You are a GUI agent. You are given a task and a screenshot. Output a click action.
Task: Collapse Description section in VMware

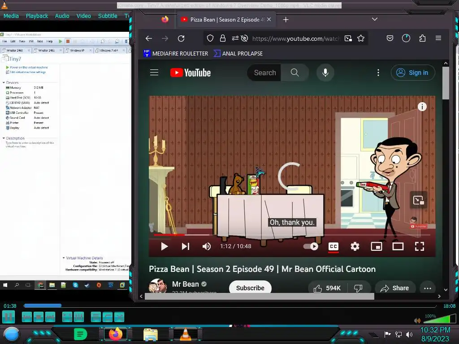[4, 138]
